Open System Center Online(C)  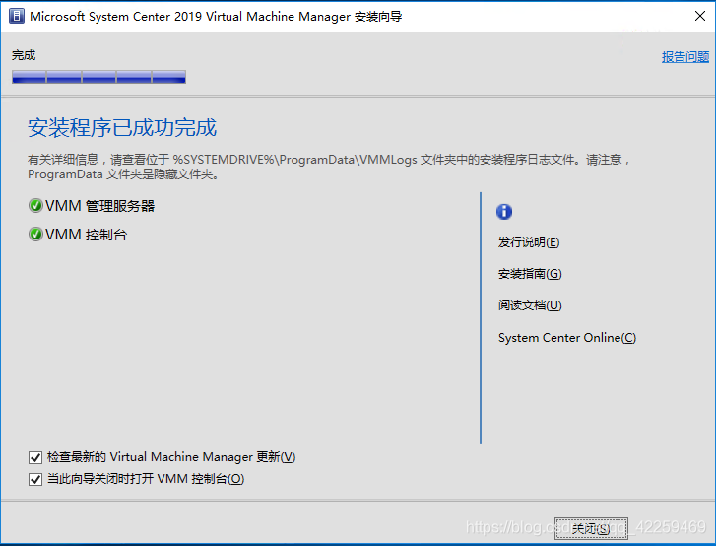567,338
